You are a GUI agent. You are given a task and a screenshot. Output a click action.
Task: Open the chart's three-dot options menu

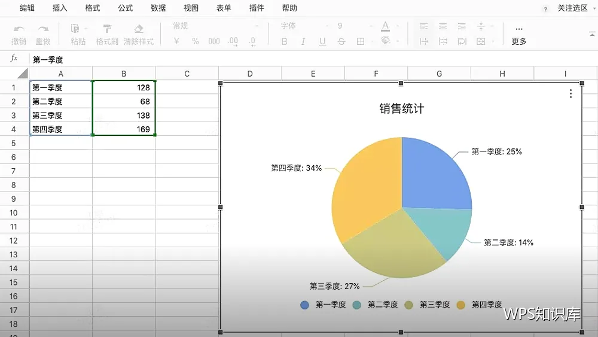click(570, 93)
